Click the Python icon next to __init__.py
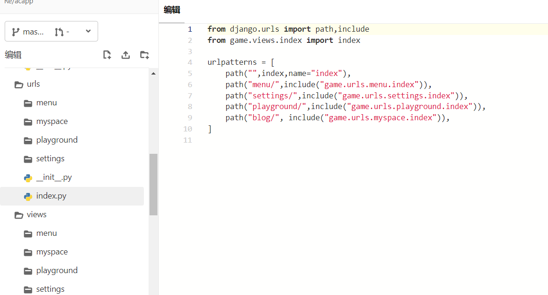 pyautogui.click(x=28, y=178)
